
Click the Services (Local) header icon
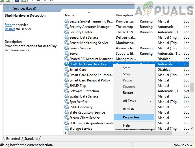point(8,8)
